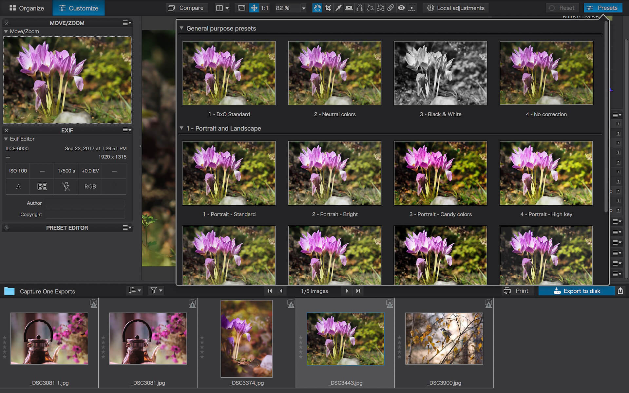Select the Crop tool in the toolbar
The width and height of the screenshot is (629, 393).
pos(328,8)
